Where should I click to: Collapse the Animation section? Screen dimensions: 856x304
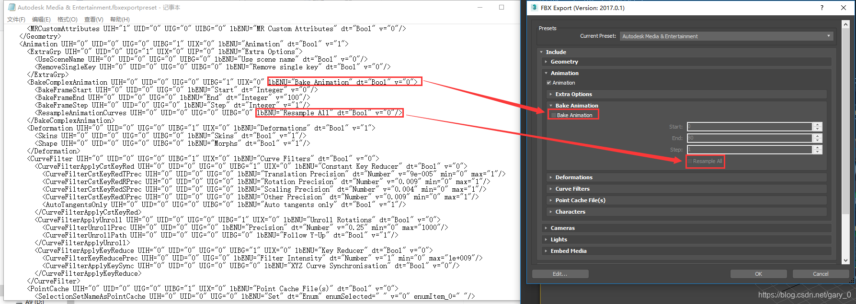click(546, 73)
